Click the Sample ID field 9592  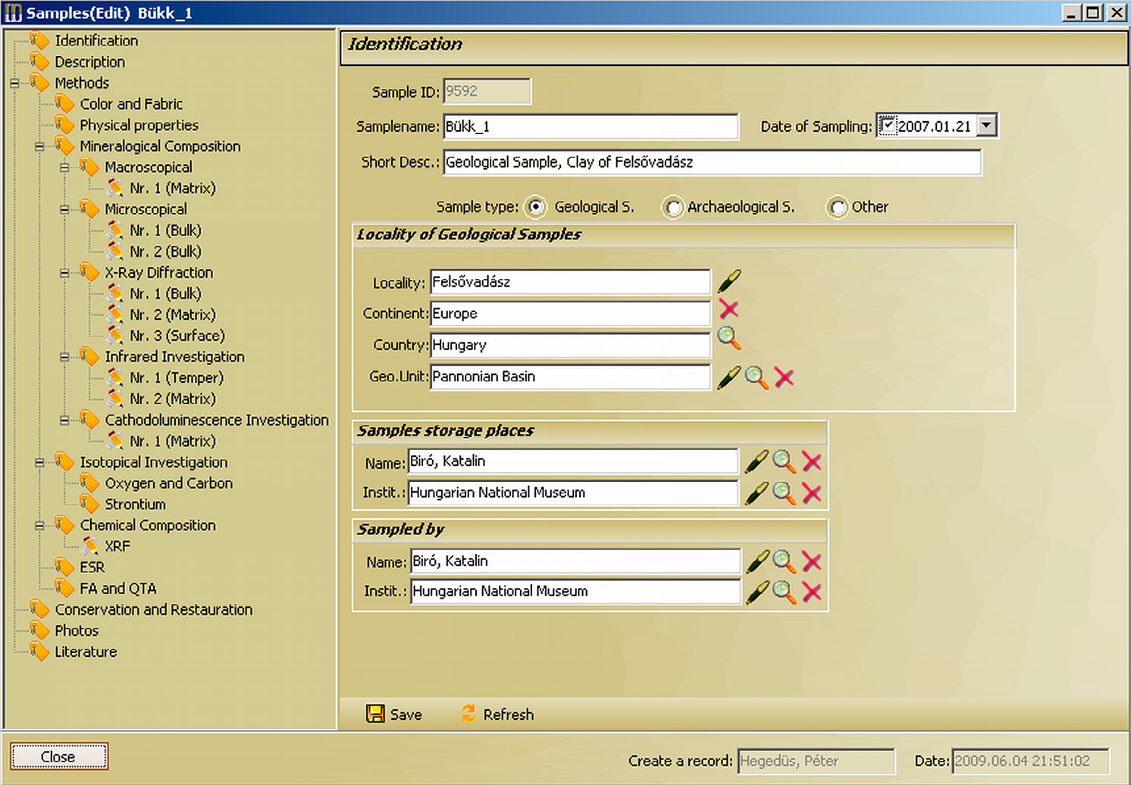487,91
